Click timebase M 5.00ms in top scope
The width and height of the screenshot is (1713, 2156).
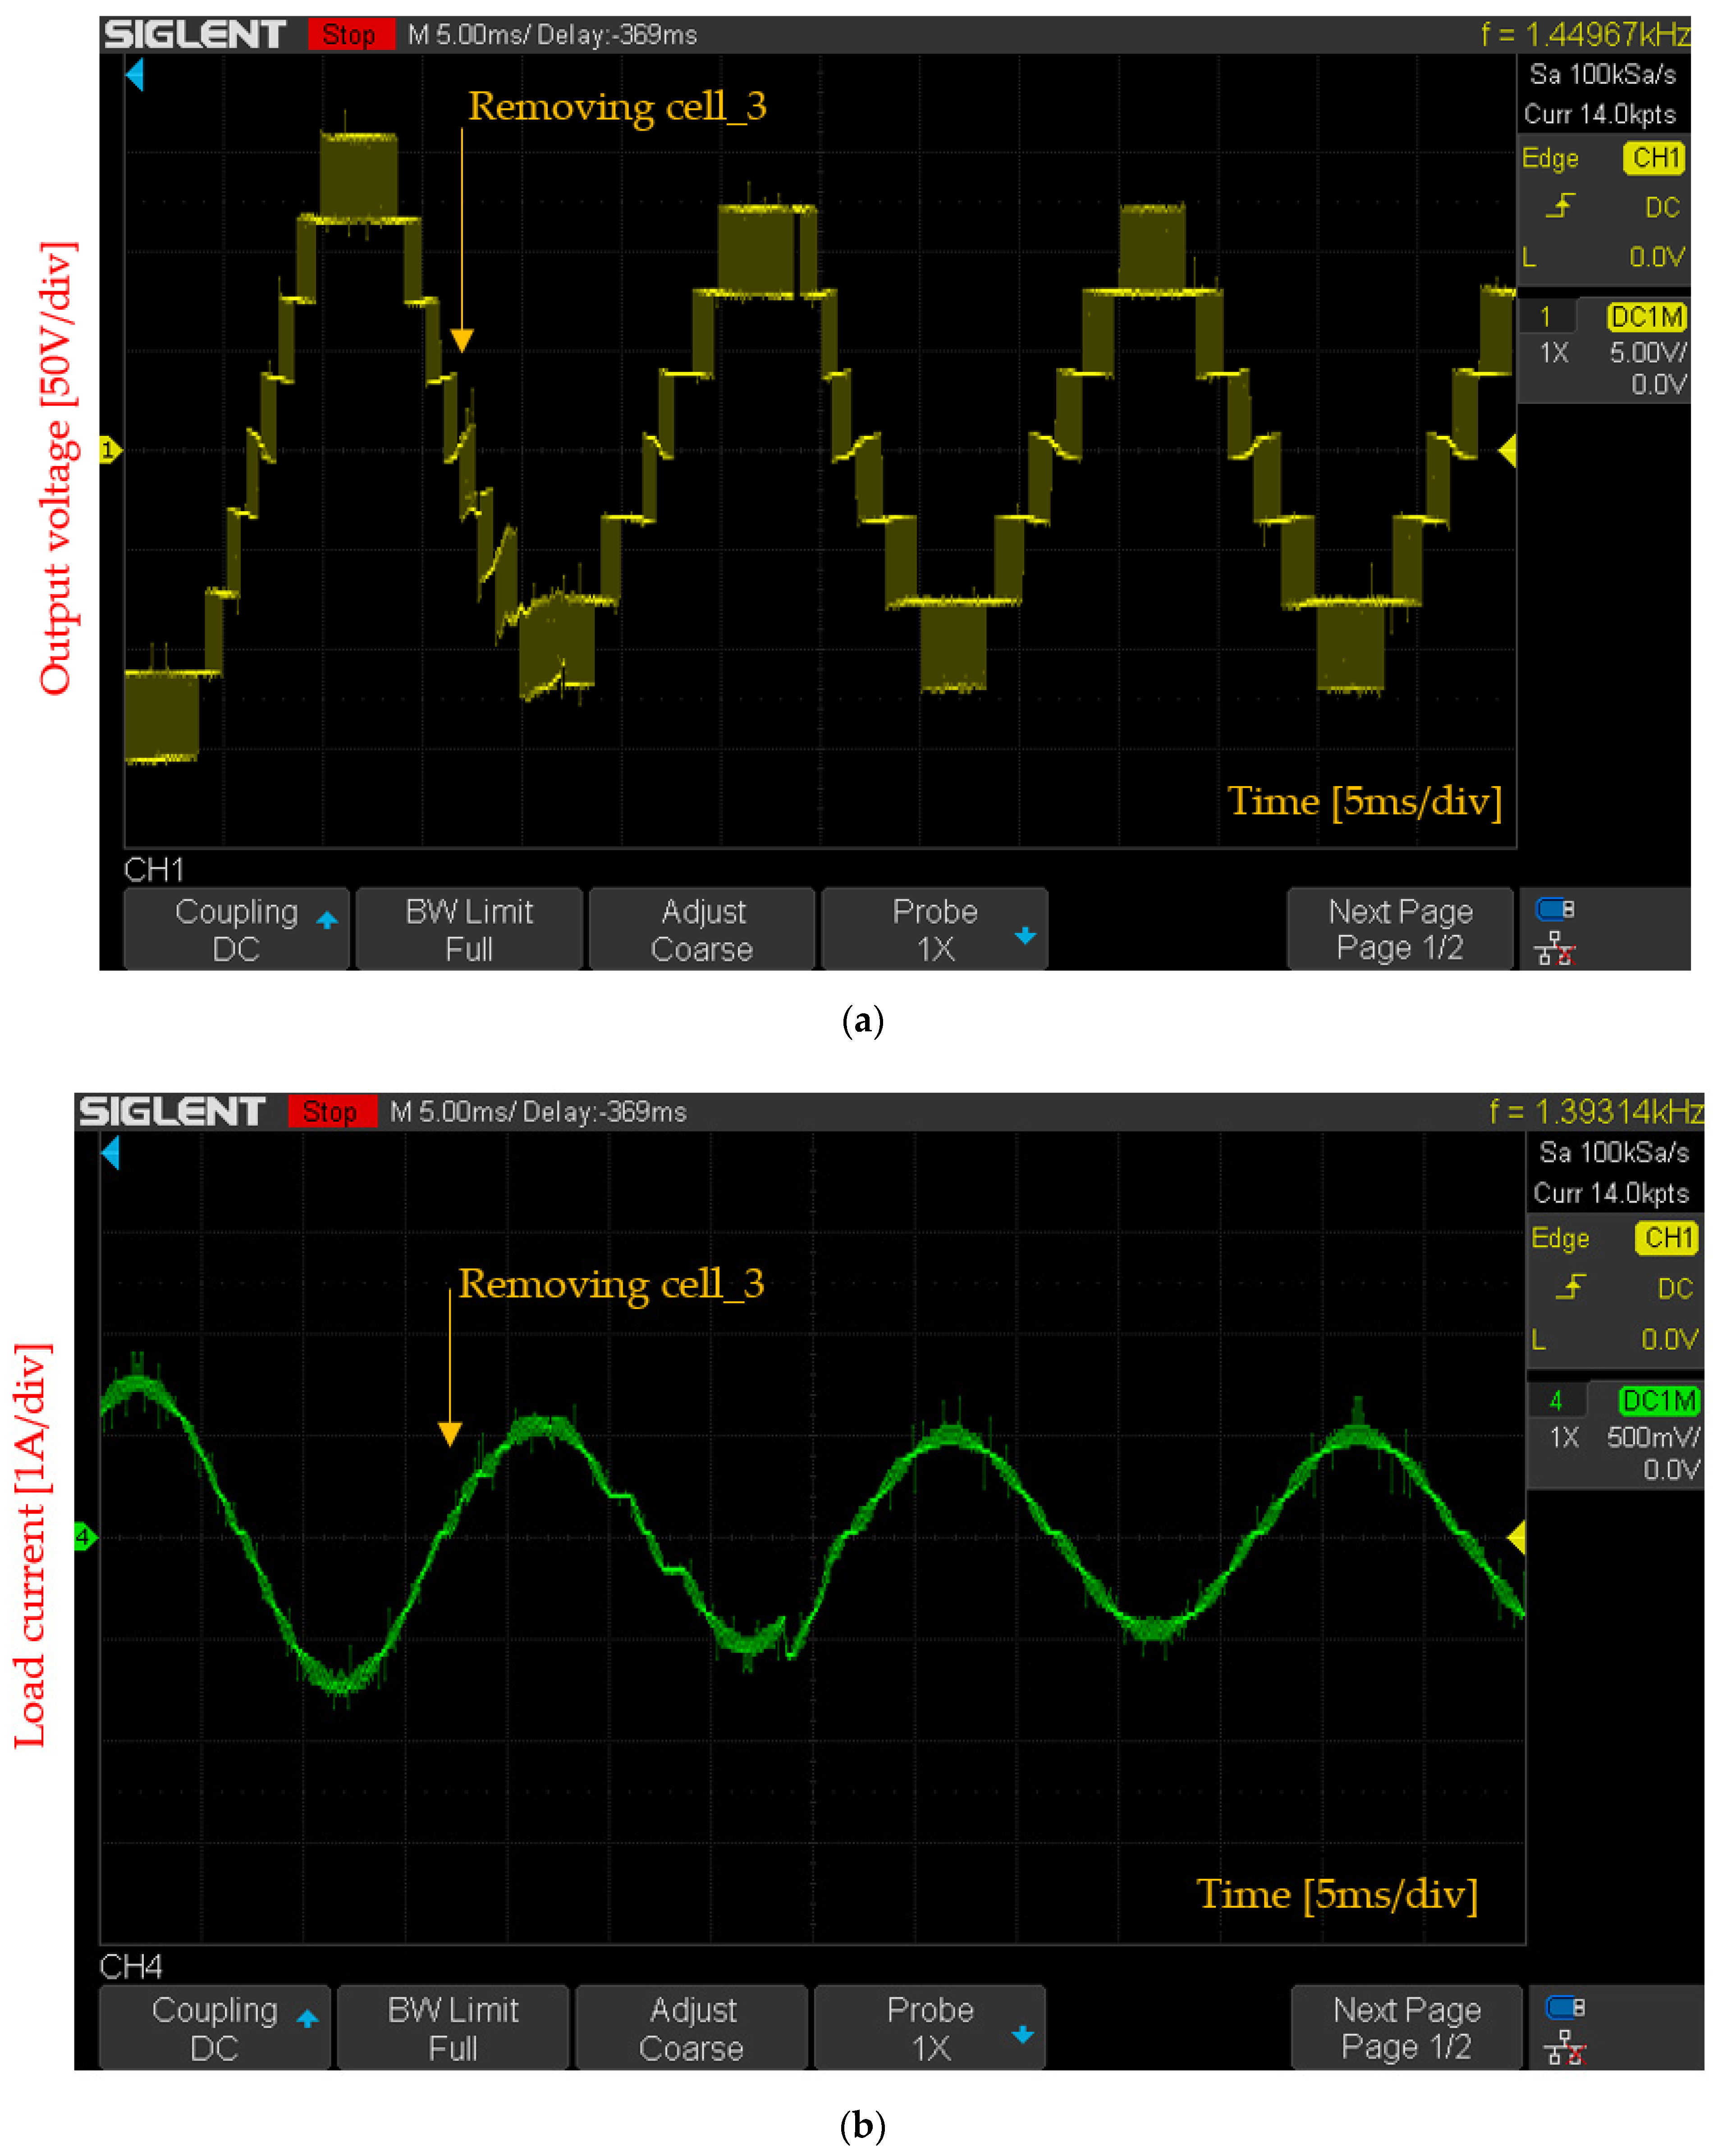(467, 35)
